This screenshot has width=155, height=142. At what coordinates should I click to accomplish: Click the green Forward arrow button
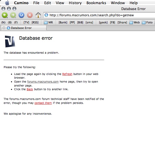pyautogui.click(x=13, y=15)
